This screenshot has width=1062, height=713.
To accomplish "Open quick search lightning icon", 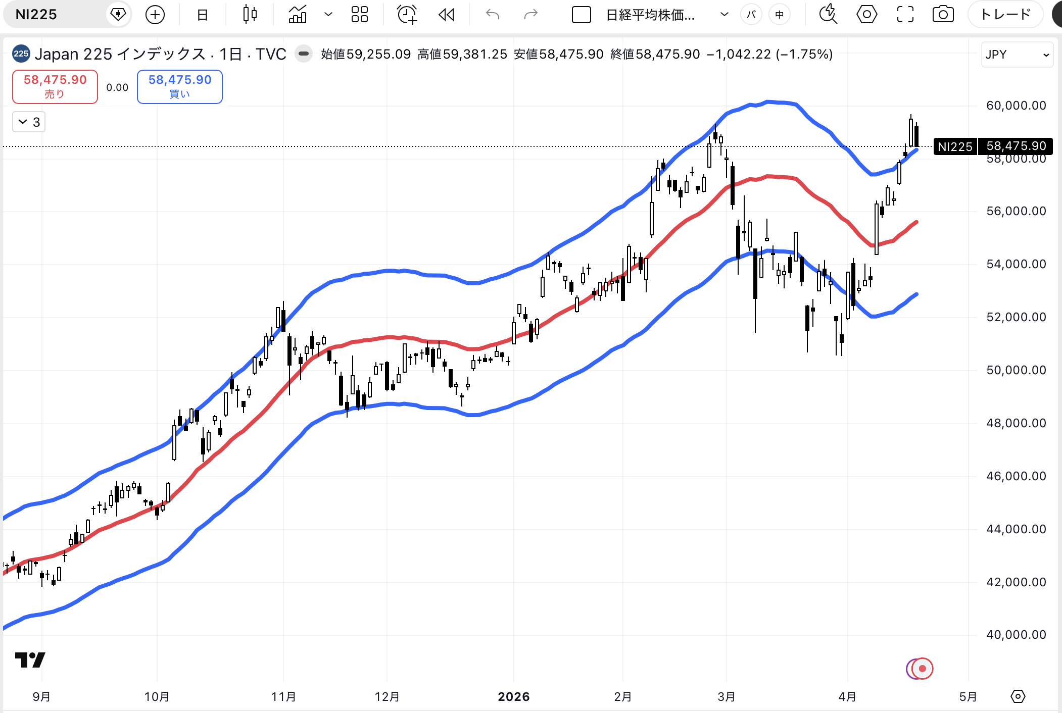I will click(828, 15).
